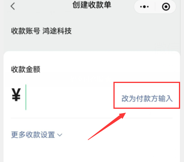Click the 收款账号 label
This screenshot has width=184, height=162.
tap(25, 31)
